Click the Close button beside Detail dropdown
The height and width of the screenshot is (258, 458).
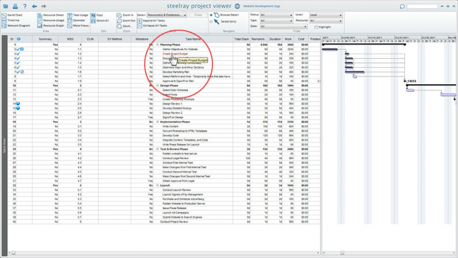coord(197,15)
